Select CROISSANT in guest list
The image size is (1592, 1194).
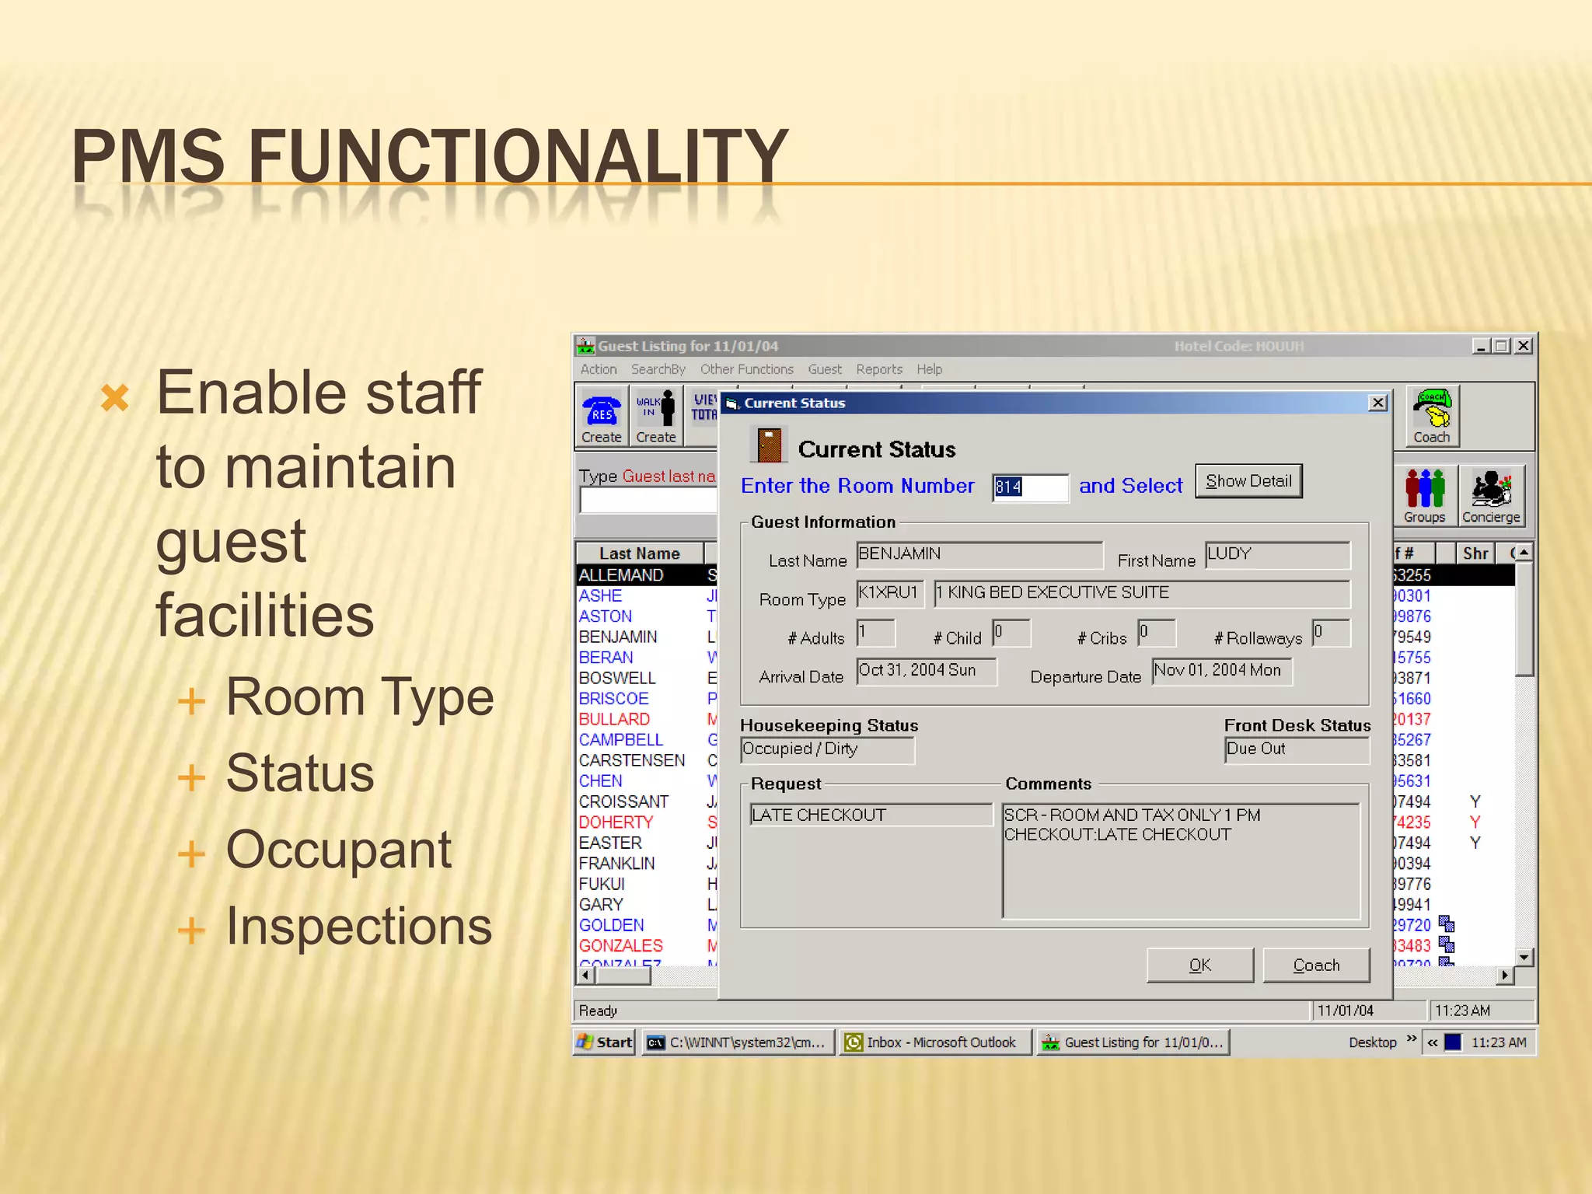623,801
